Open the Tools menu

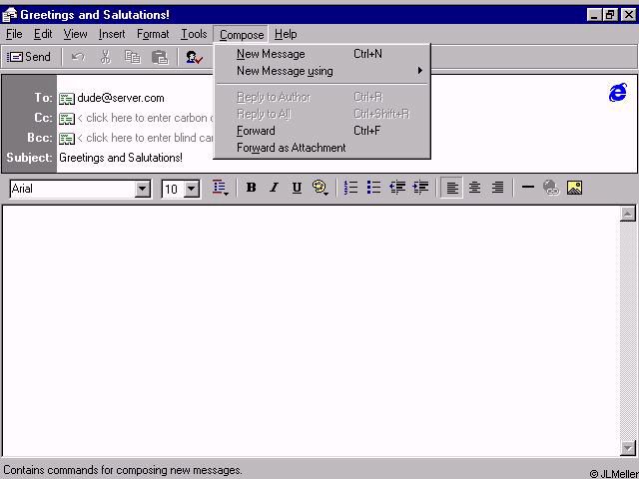194,34
